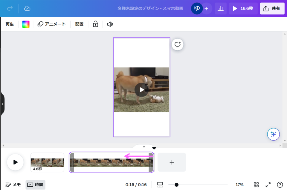Toggle the 時間 timeline view

pyautogui.click(x=35, y=185)
